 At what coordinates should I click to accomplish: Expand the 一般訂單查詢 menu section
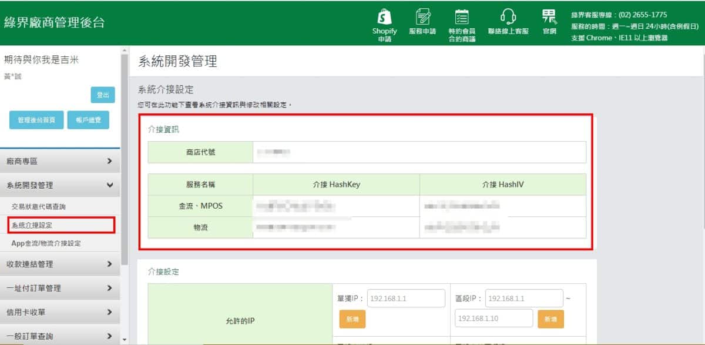coord(60,336)
